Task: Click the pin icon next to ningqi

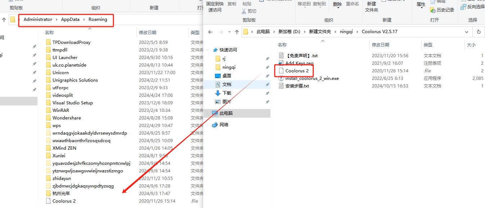Action: point(267,67)
